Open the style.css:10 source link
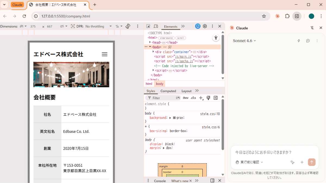The image size is (326, 183). (x=210, y=114)
